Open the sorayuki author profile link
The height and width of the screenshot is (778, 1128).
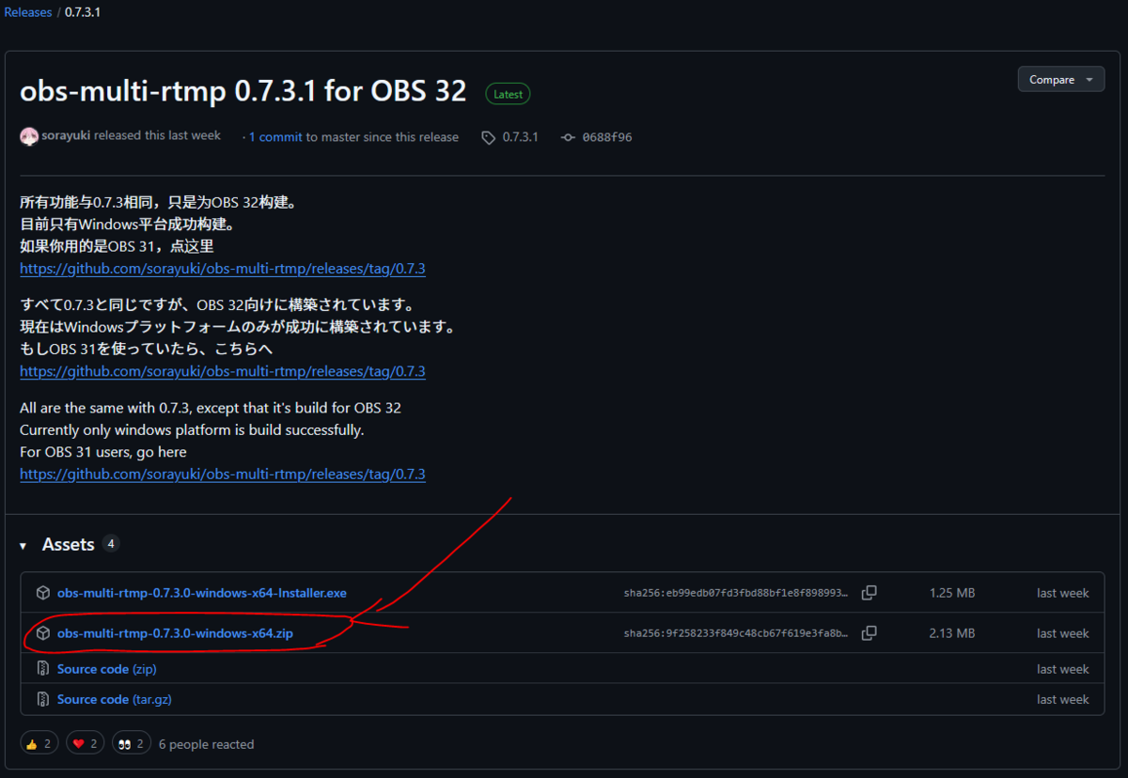tap(66, 136)
